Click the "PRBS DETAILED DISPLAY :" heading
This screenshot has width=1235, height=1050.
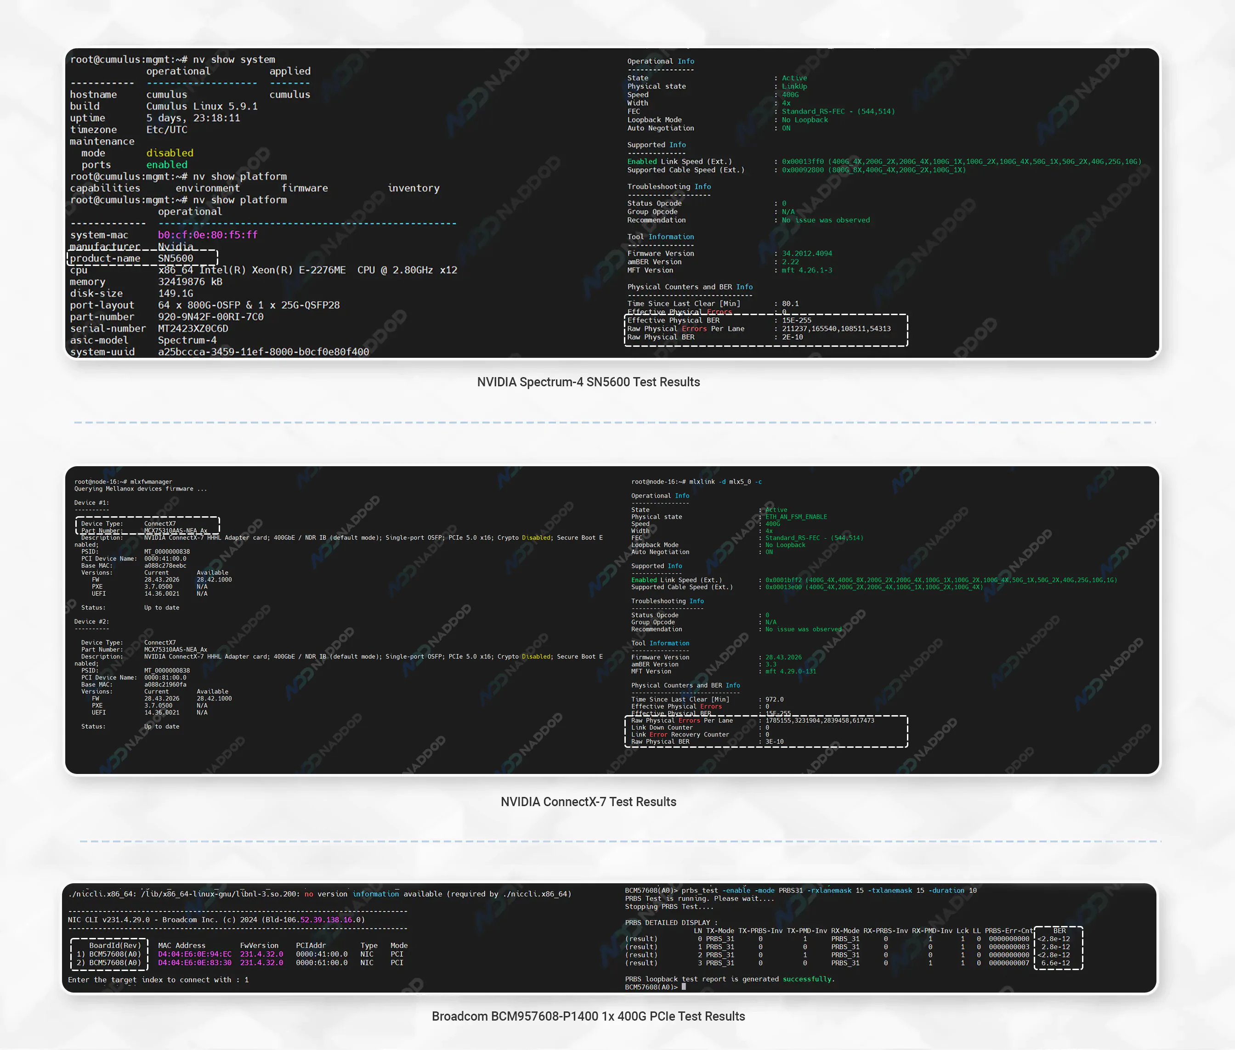(x=671, y=923)
